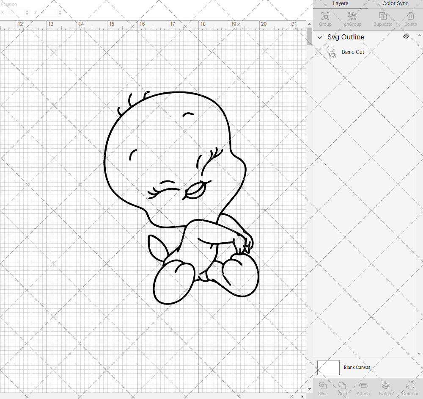Collapse the Svg Outline group

(320, 37)
